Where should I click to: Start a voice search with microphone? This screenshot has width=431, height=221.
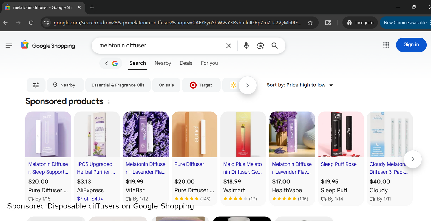click(246, 46)
